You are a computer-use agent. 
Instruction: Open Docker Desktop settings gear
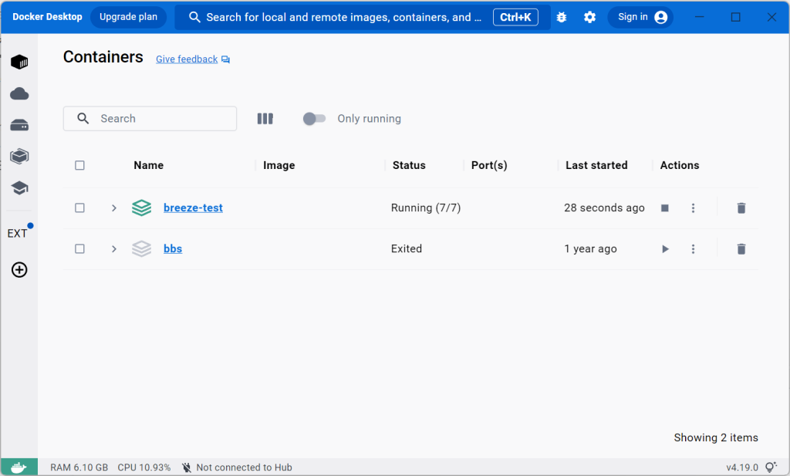coord(589,16)
